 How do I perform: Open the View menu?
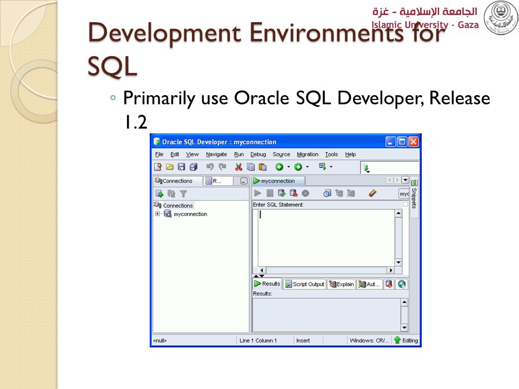coord(192,154)
